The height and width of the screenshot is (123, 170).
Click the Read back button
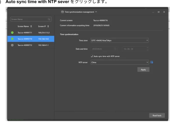click(x=157, y=115)
